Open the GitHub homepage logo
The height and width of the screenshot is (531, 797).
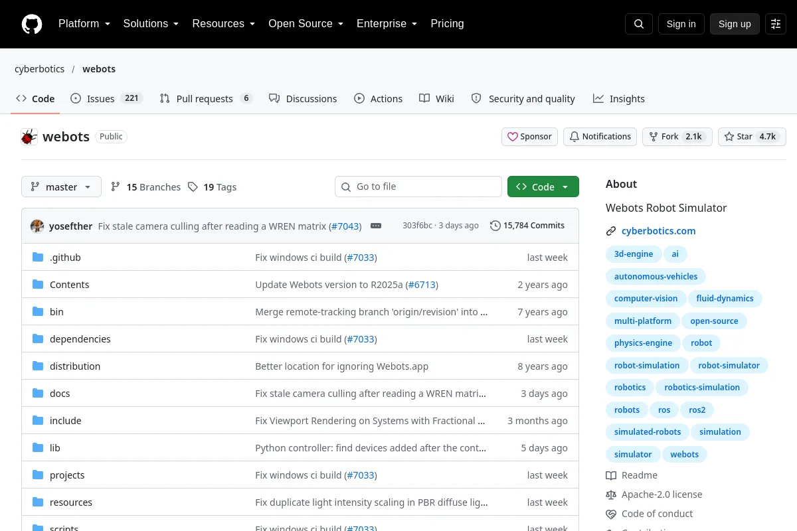click(32, 24)
